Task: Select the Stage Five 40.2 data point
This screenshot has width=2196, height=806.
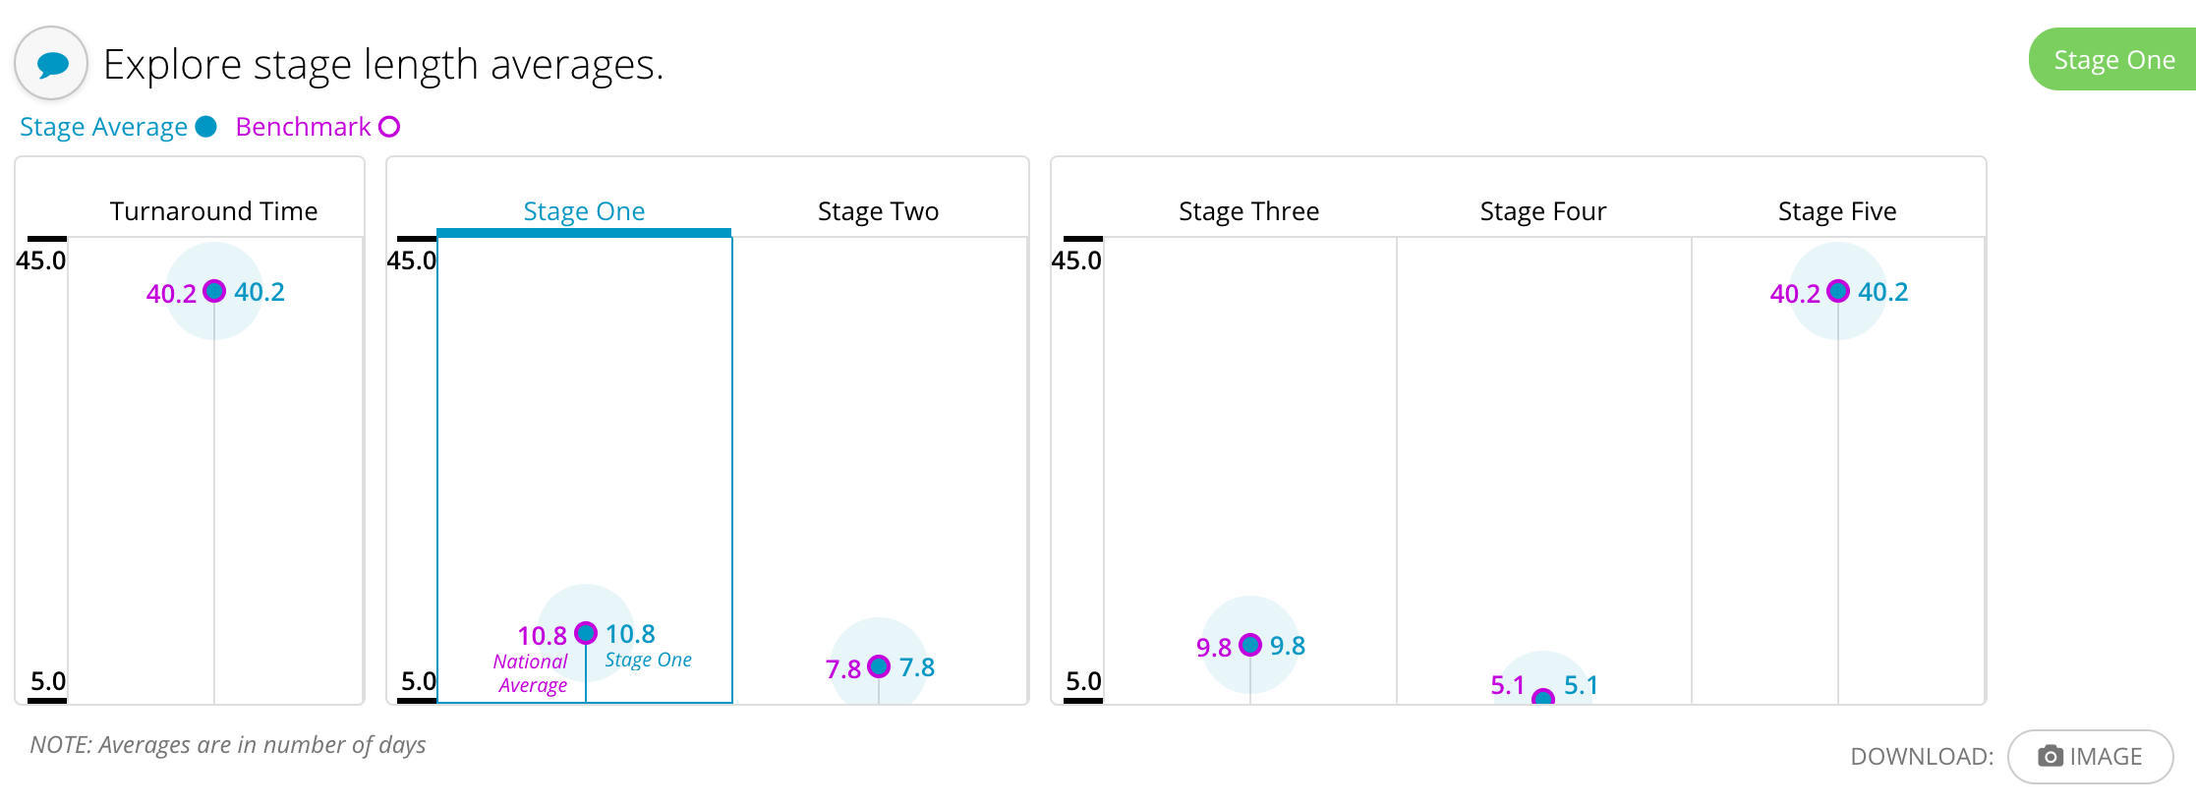Action: (1838, 291)
